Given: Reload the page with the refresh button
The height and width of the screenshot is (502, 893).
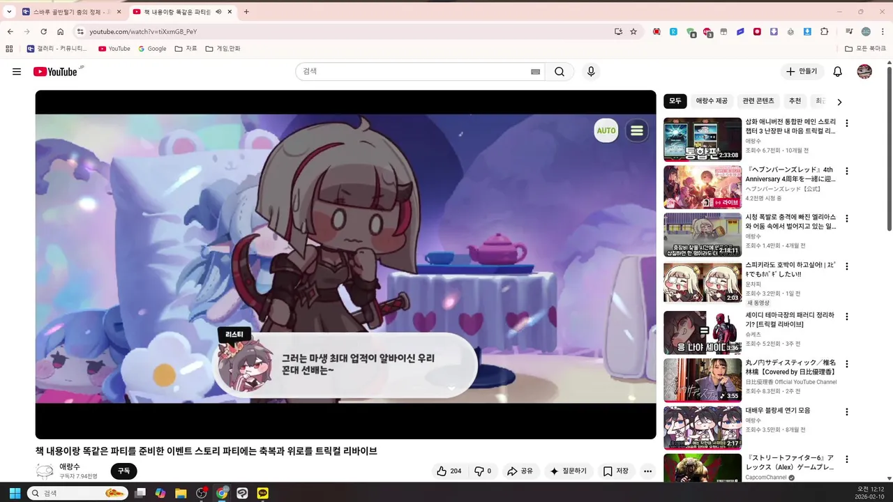Looking at the screenshot, I should 43,31.
